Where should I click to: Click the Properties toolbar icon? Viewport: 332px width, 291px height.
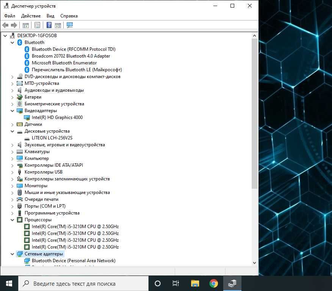37,25
